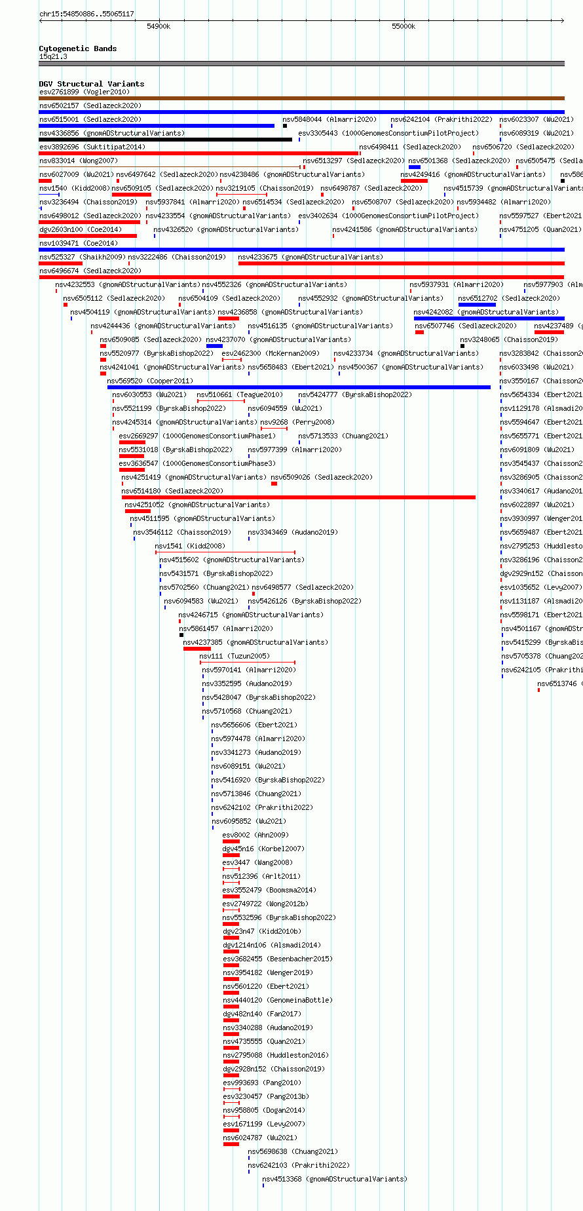Open the nsv4249416 gnomAD variant
This screenshot has width=583, height=1211.
[473, 174]
